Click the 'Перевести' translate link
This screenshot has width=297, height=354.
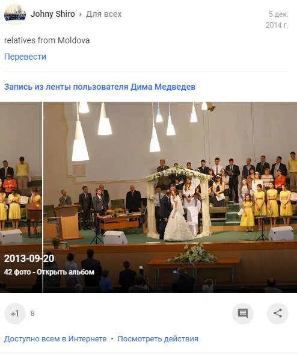[25, 57]
